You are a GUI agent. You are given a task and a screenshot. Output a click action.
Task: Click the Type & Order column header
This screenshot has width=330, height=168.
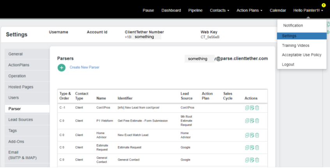[x=65, y=96]
